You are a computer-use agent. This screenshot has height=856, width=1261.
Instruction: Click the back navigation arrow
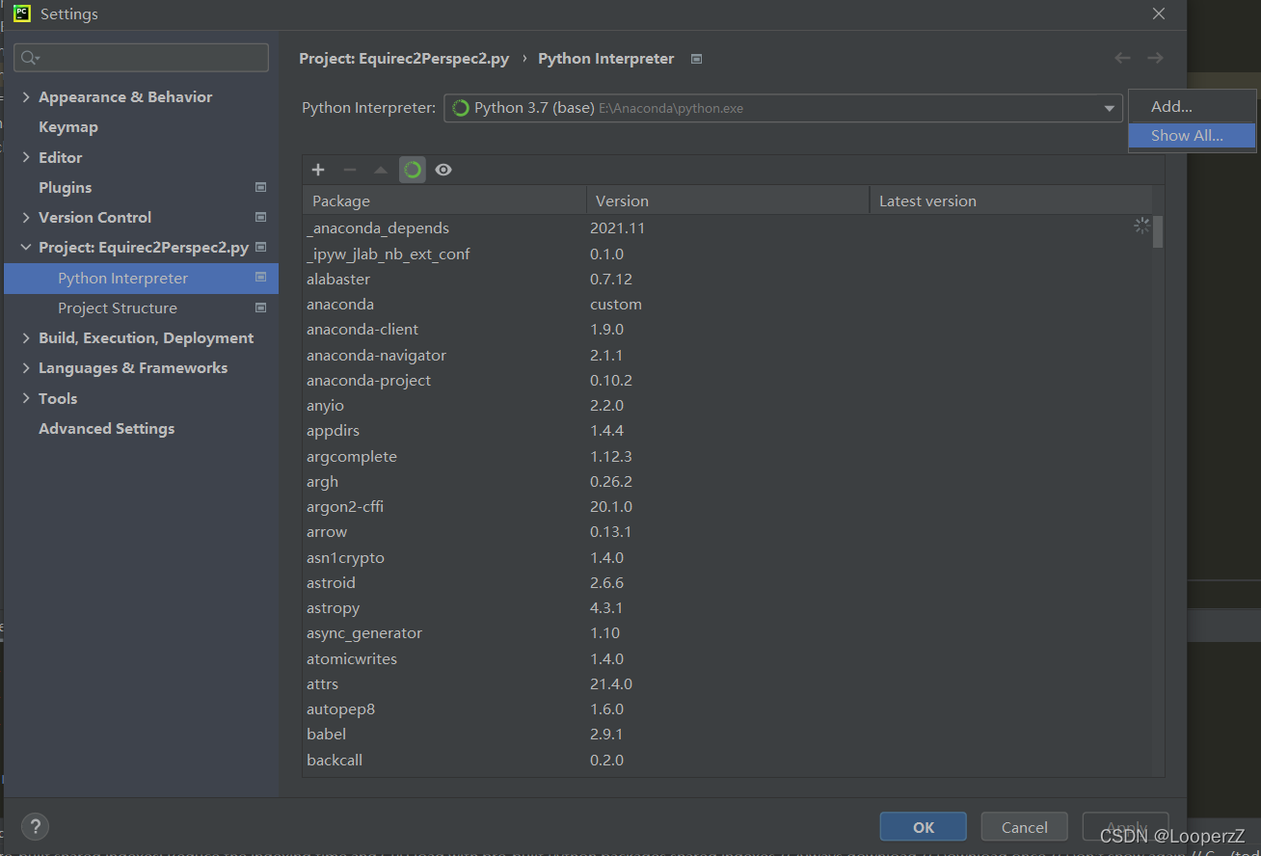point(1122,59)
